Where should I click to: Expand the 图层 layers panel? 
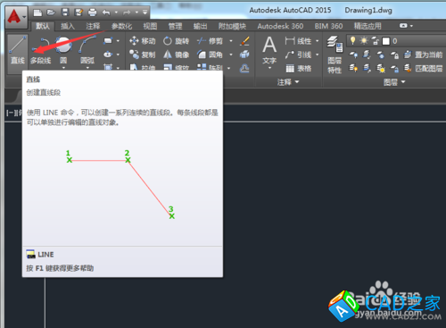click(394, 82)
